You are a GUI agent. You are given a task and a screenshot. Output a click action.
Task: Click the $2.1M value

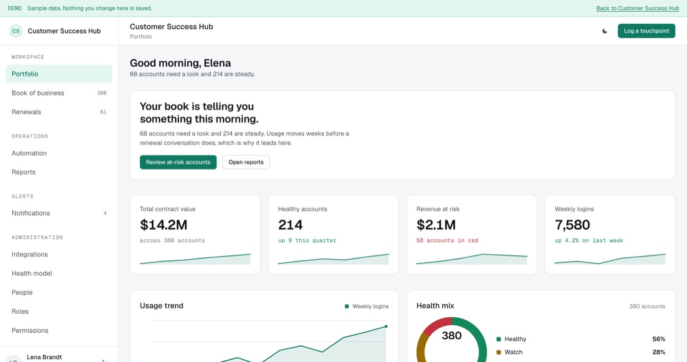click(x=436, y=225)
